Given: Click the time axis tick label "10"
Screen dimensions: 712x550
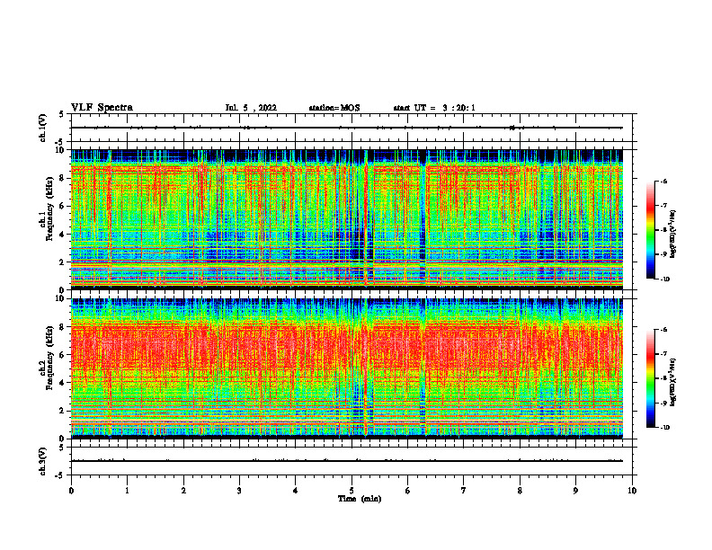Looking at the screenshot, I should pyautogui.click(x=632, y=491).
